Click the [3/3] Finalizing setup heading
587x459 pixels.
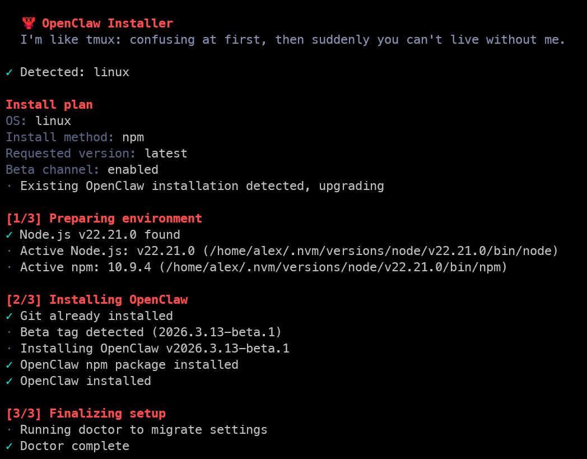tap(86, 414)
